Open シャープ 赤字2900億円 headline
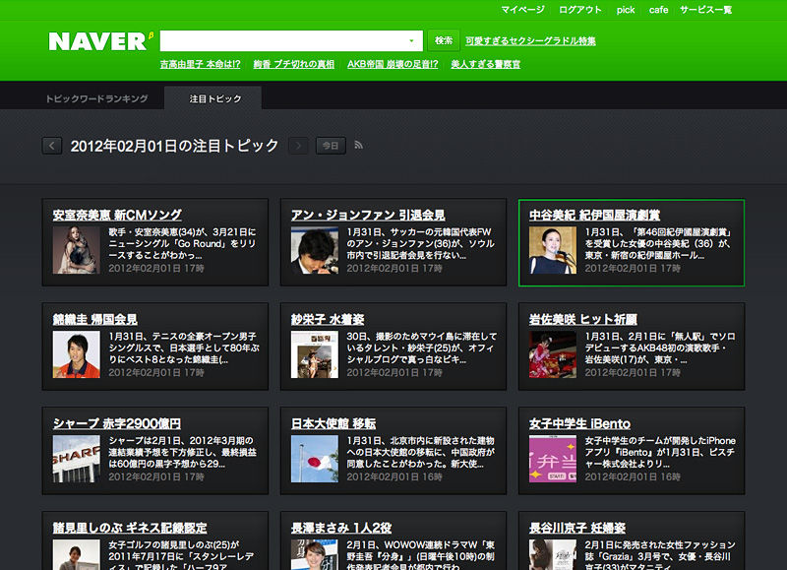 pyautogui.click(x=117, y=423)
